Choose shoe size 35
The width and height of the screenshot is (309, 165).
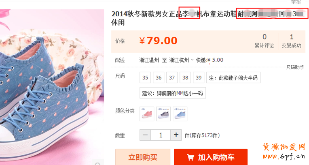coord(145,77)
